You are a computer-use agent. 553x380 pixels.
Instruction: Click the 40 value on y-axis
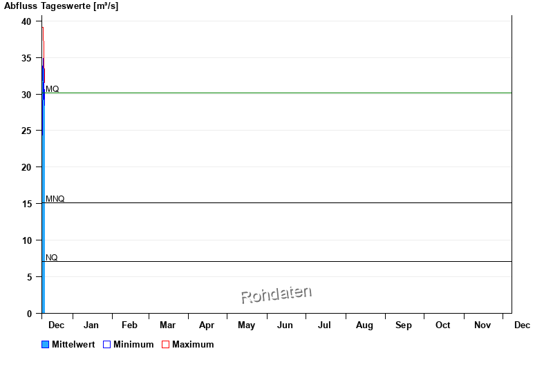(x=26, y=21)
